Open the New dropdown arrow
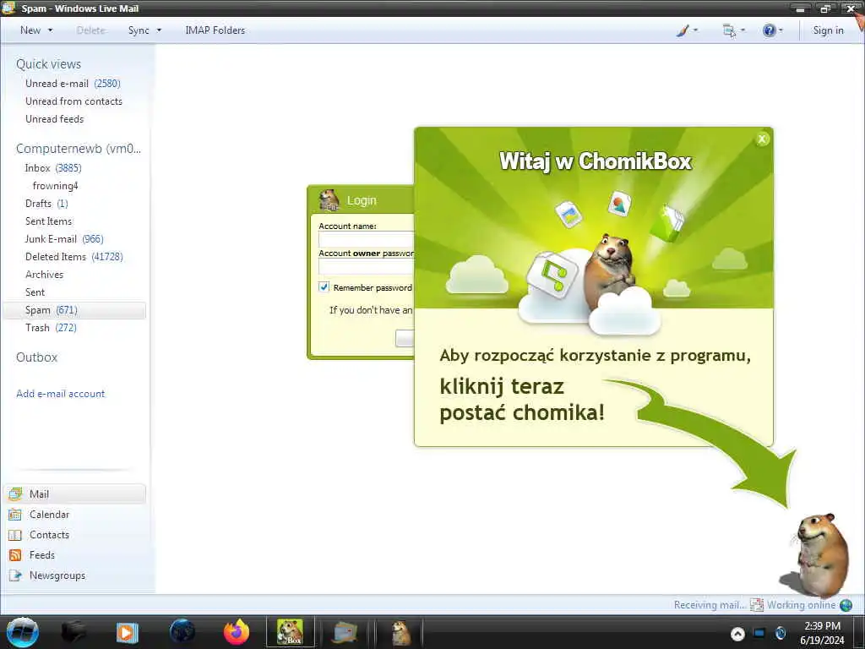Viewport: 865px width, 649px height. [x=51, y=30]
